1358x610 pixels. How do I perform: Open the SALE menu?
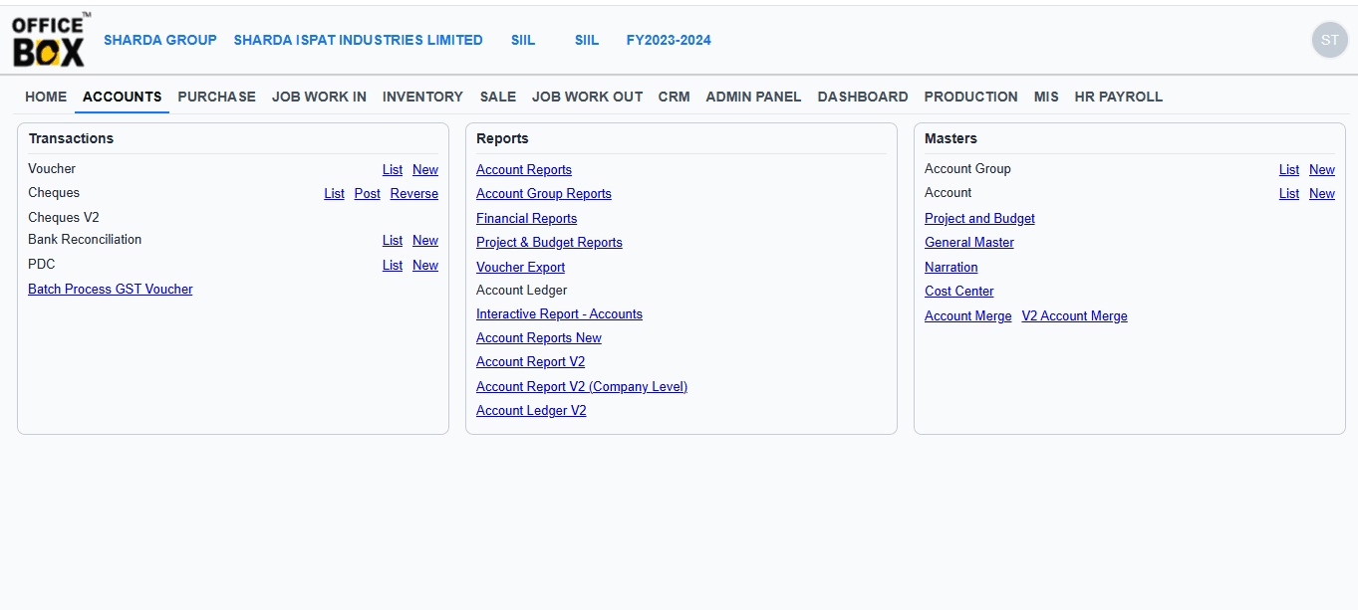click(497, 97)
